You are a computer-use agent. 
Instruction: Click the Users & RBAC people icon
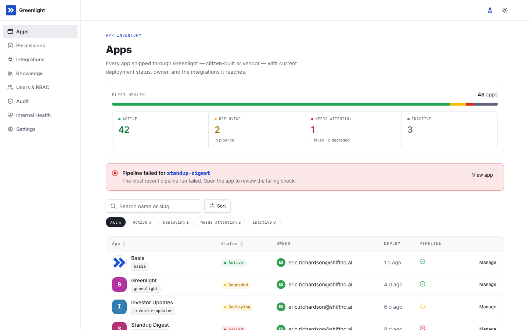(10, 87)
